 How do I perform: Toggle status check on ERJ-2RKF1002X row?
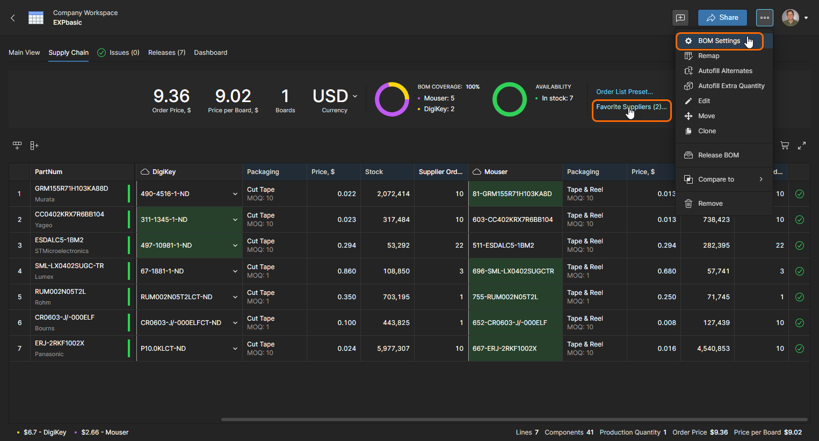point(799,349)
